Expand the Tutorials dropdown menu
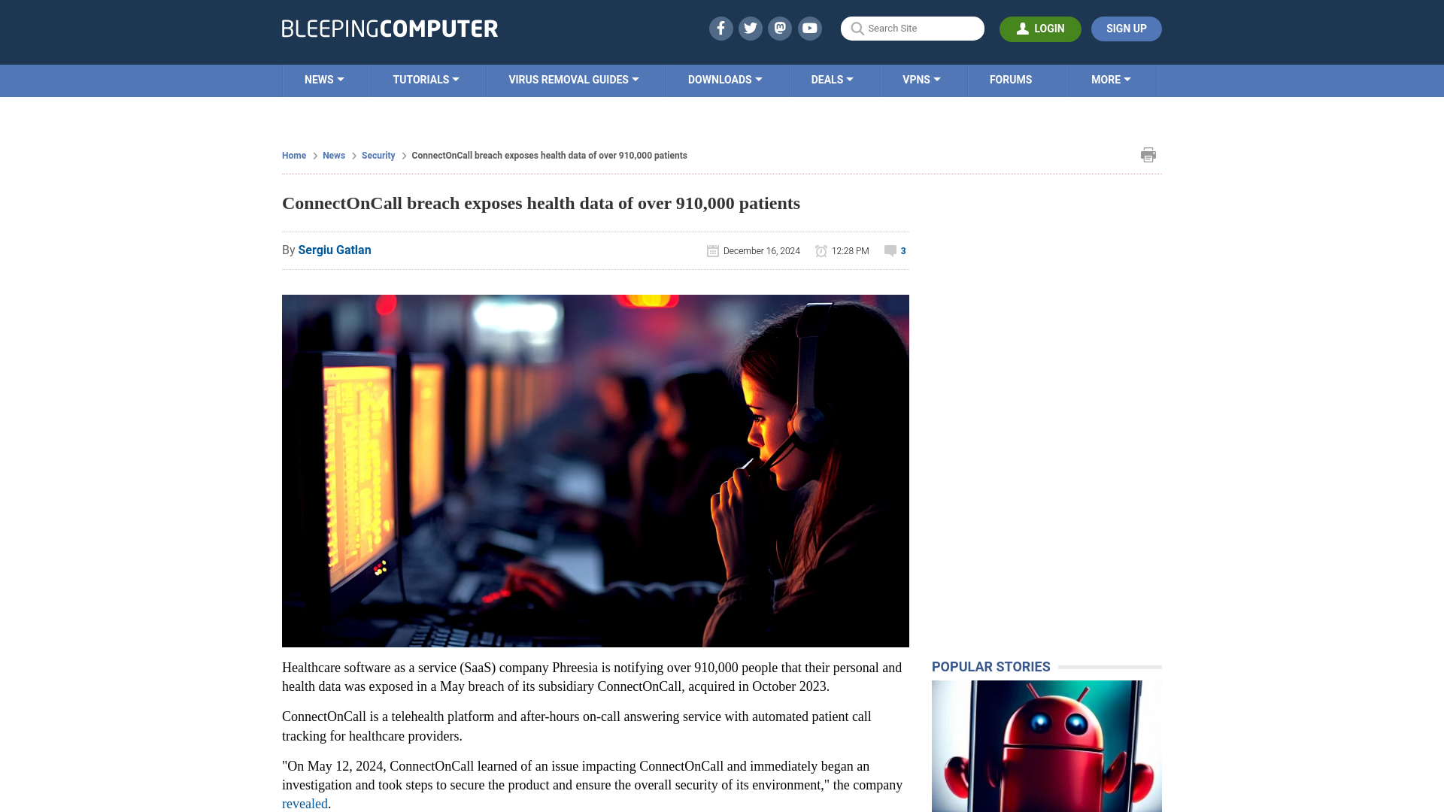The image size is (1444, 812). [x=426, y=80]
